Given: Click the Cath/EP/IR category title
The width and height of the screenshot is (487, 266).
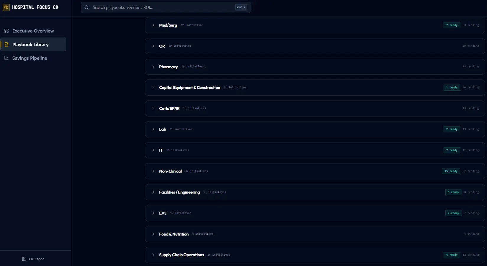Looking at the screenshot, I should coord(169,108).
